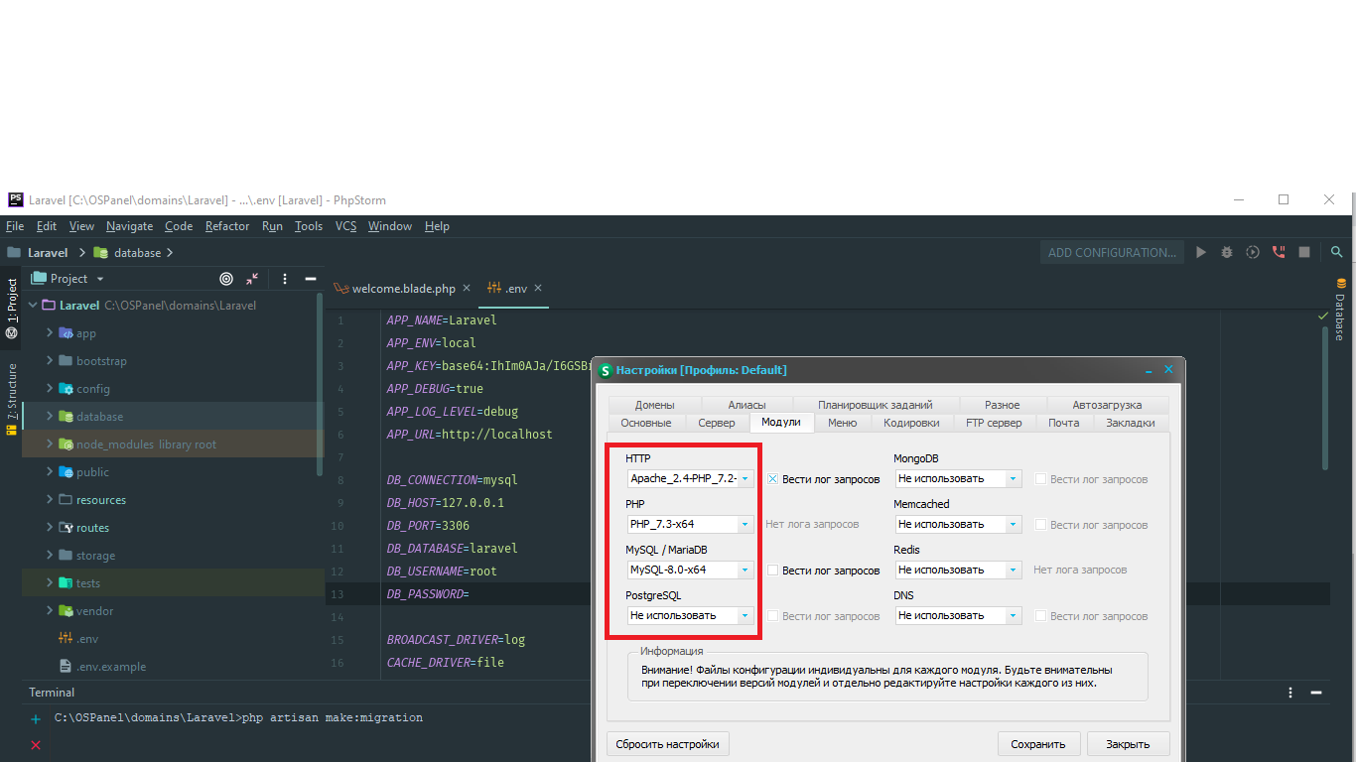Open the VCS menu

click(345, 226)
